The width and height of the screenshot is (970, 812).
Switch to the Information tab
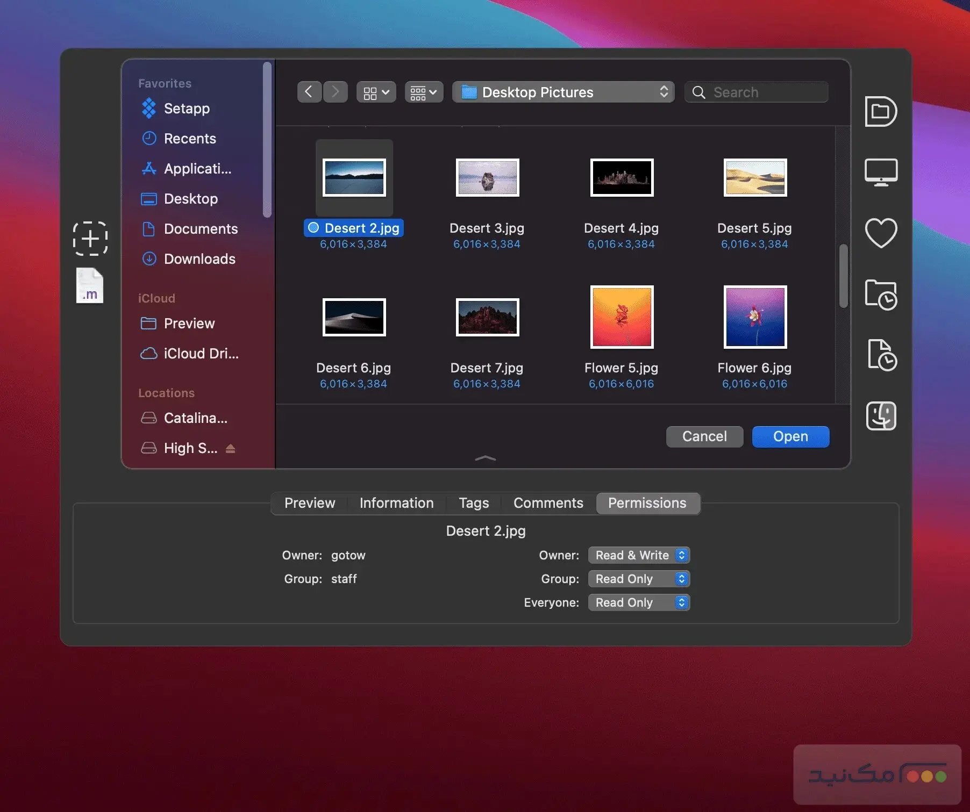click(396, 503)
